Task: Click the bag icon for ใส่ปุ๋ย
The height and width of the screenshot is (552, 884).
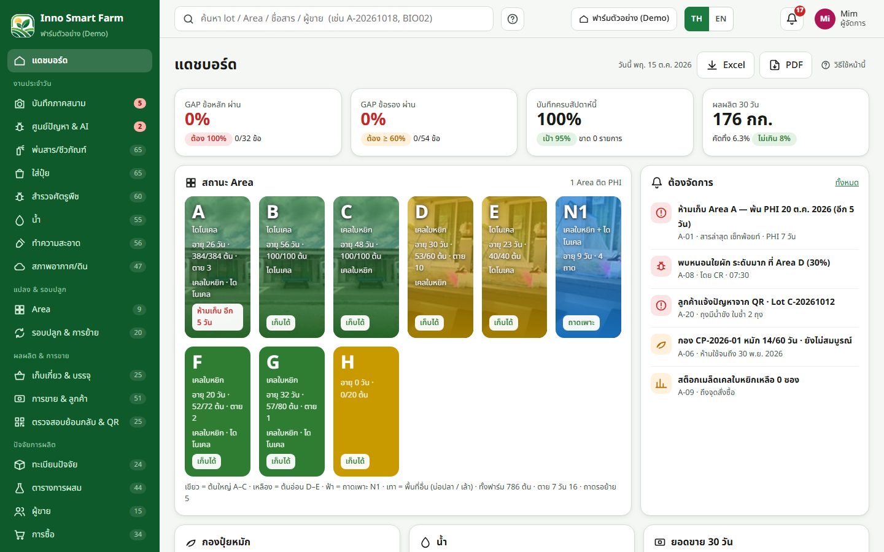Action: point(20,174)
